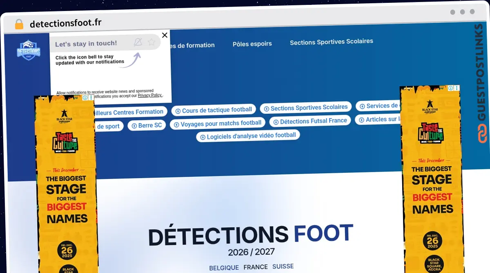The width and height of the screenshot is (490, 273).
Task: Click the crossed-out bell notification icon
Action: pyautogui.click(x=138, y=42)
